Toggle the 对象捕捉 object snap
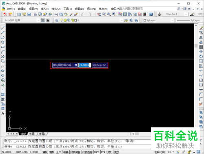 point(75,152)
